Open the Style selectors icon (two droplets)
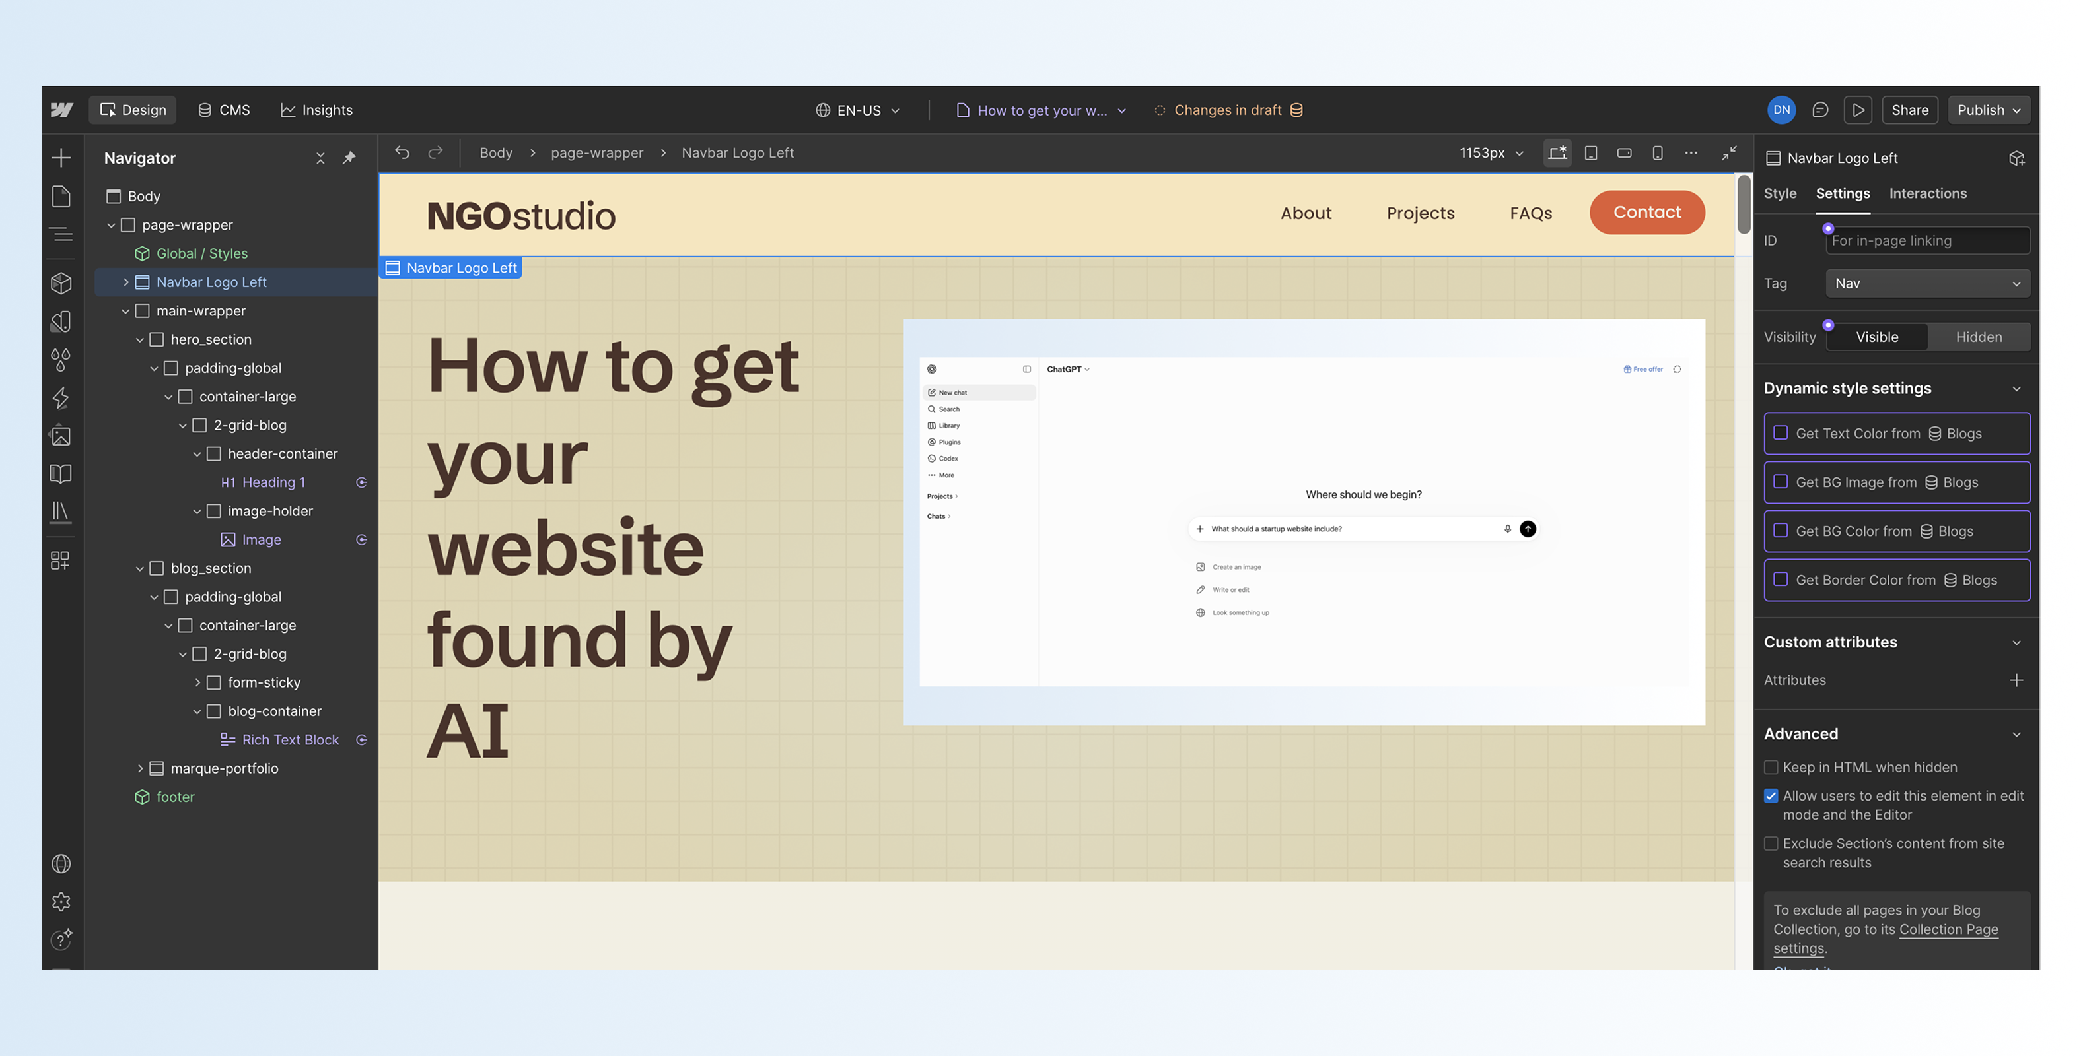2083x1056 pixels. coord(61,359)
